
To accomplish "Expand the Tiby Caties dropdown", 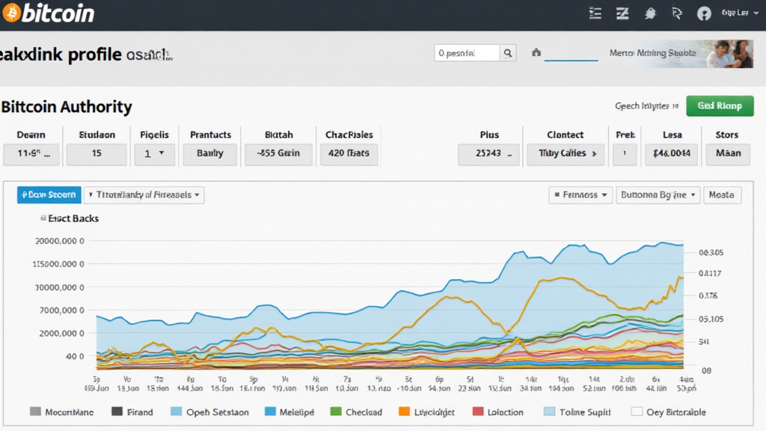I will click(x=567, y=153).
